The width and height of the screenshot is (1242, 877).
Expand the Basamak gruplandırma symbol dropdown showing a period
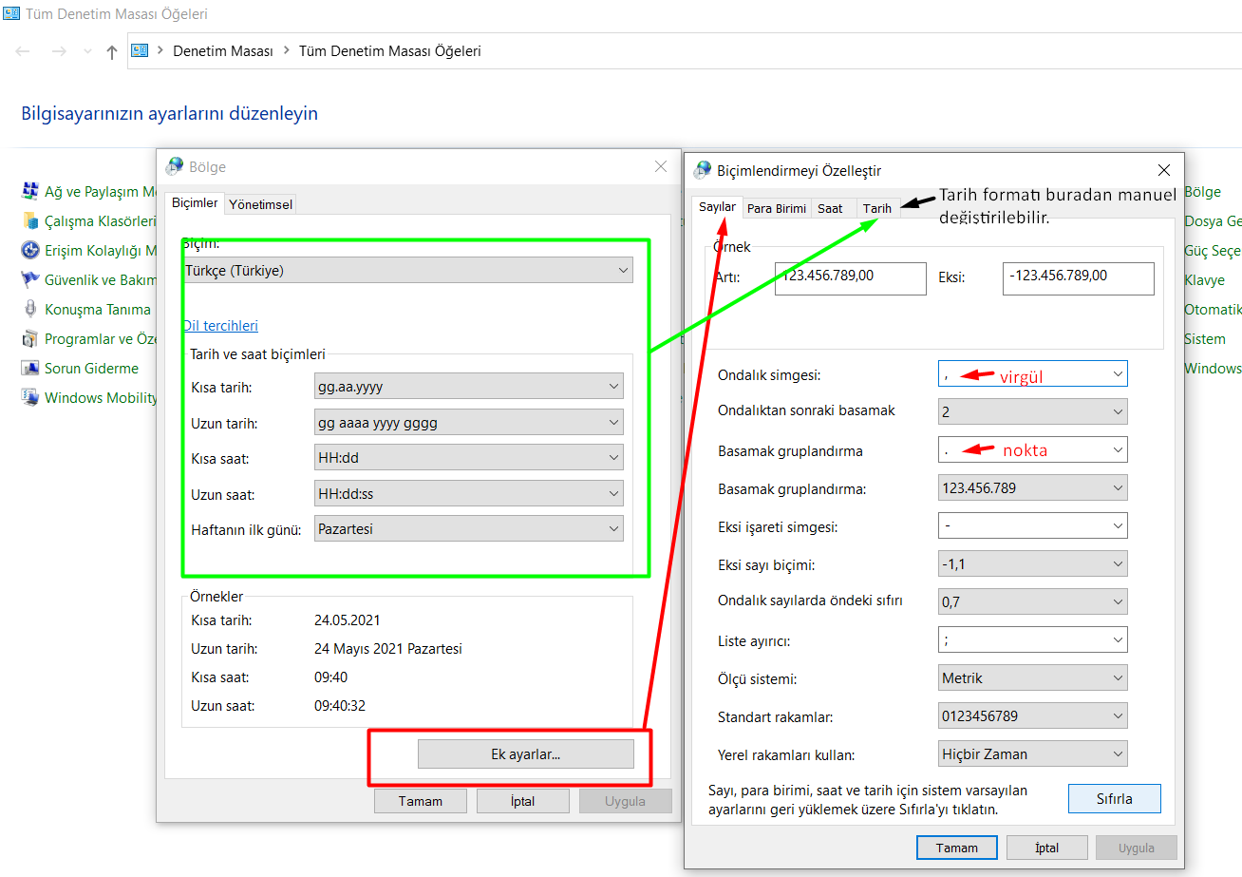point(1032,449)
